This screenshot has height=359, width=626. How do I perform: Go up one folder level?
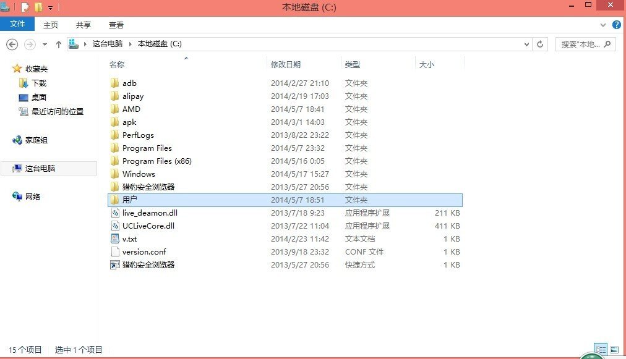pos(59,44)
